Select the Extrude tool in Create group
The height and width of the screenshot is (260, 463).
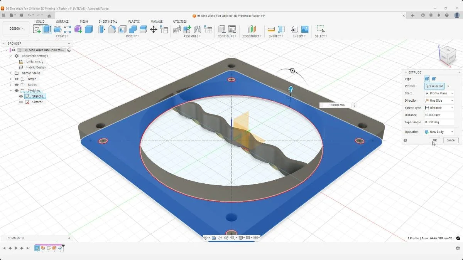pyautogui.click(x=47, y=29)
